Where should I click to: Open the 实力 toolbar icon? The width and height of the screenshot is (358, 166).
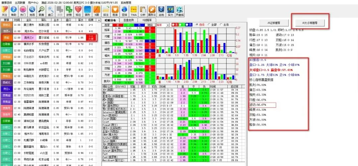coord(170,11)
